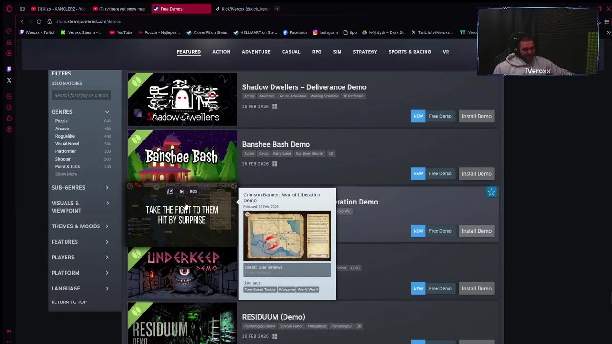
Task: Open X icon in Opera sidebar
Action: [9, 80]
